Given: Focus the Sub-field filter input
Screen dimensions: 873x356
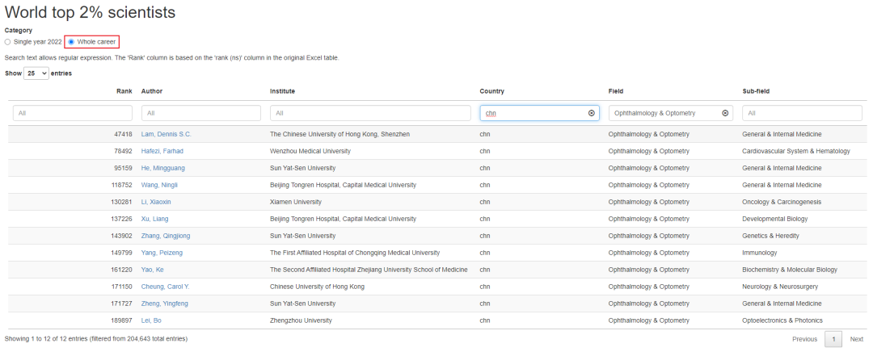Looking at the screenshot, I should (x=802, y=114).
